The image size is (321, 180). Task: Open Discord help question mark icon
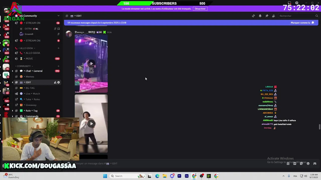tap(297, 3)
